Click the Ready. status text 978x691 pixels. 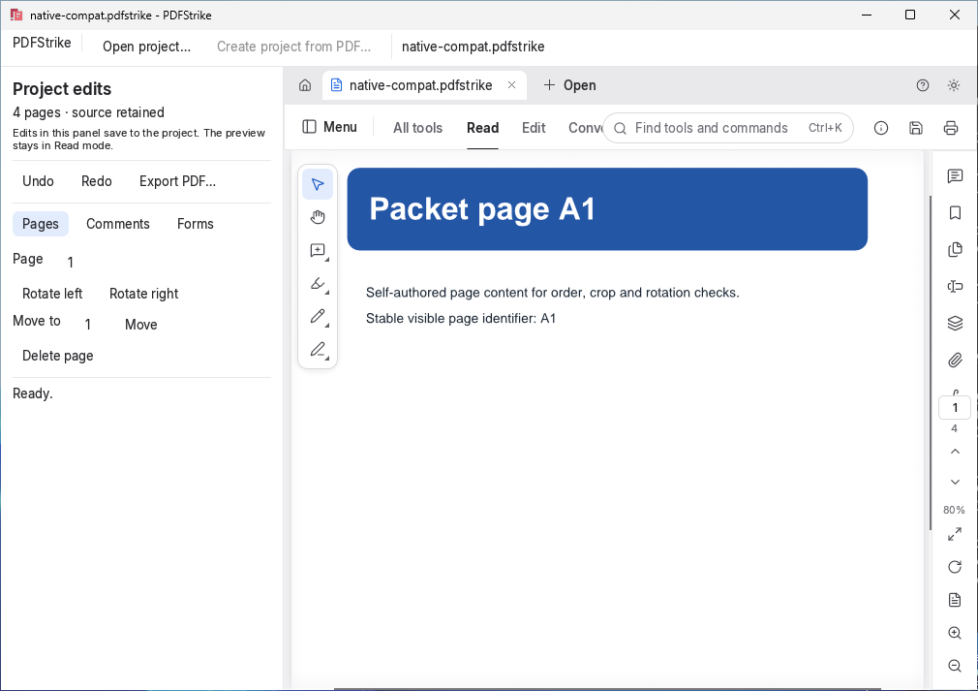coord(32,393)
